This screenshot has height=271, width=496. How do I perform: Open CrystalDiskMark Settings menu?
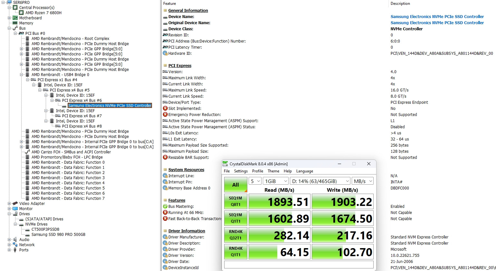click(x=241, y=171)
